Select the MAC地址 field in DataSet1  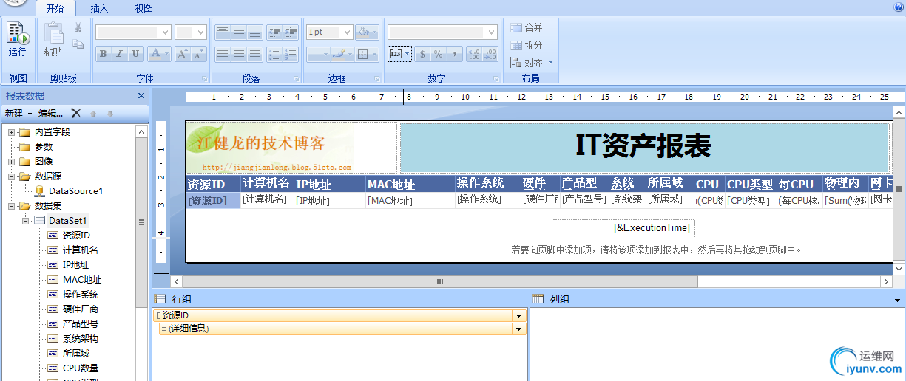coord(81,279)
